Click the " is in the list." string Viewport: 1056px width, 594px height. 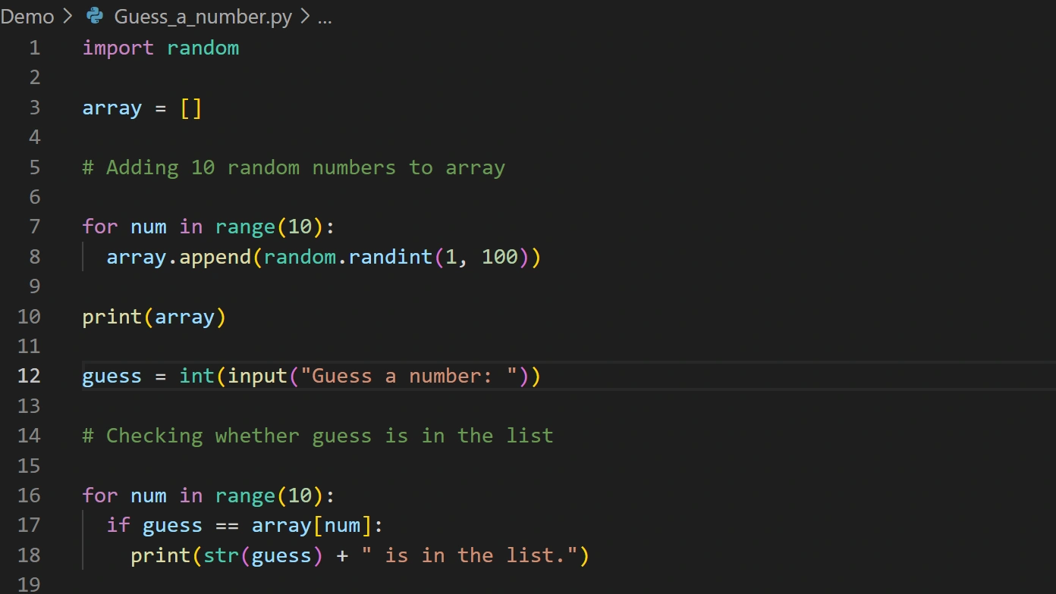pyautogui.click(x=470, y=555)
